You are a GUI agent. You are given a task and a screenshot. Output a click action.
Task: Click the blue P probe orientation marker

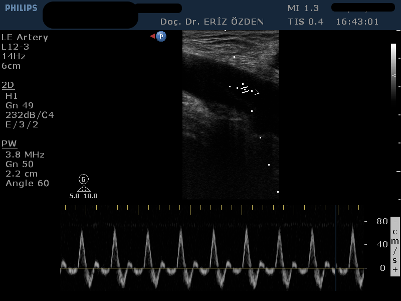click(160, 37)
